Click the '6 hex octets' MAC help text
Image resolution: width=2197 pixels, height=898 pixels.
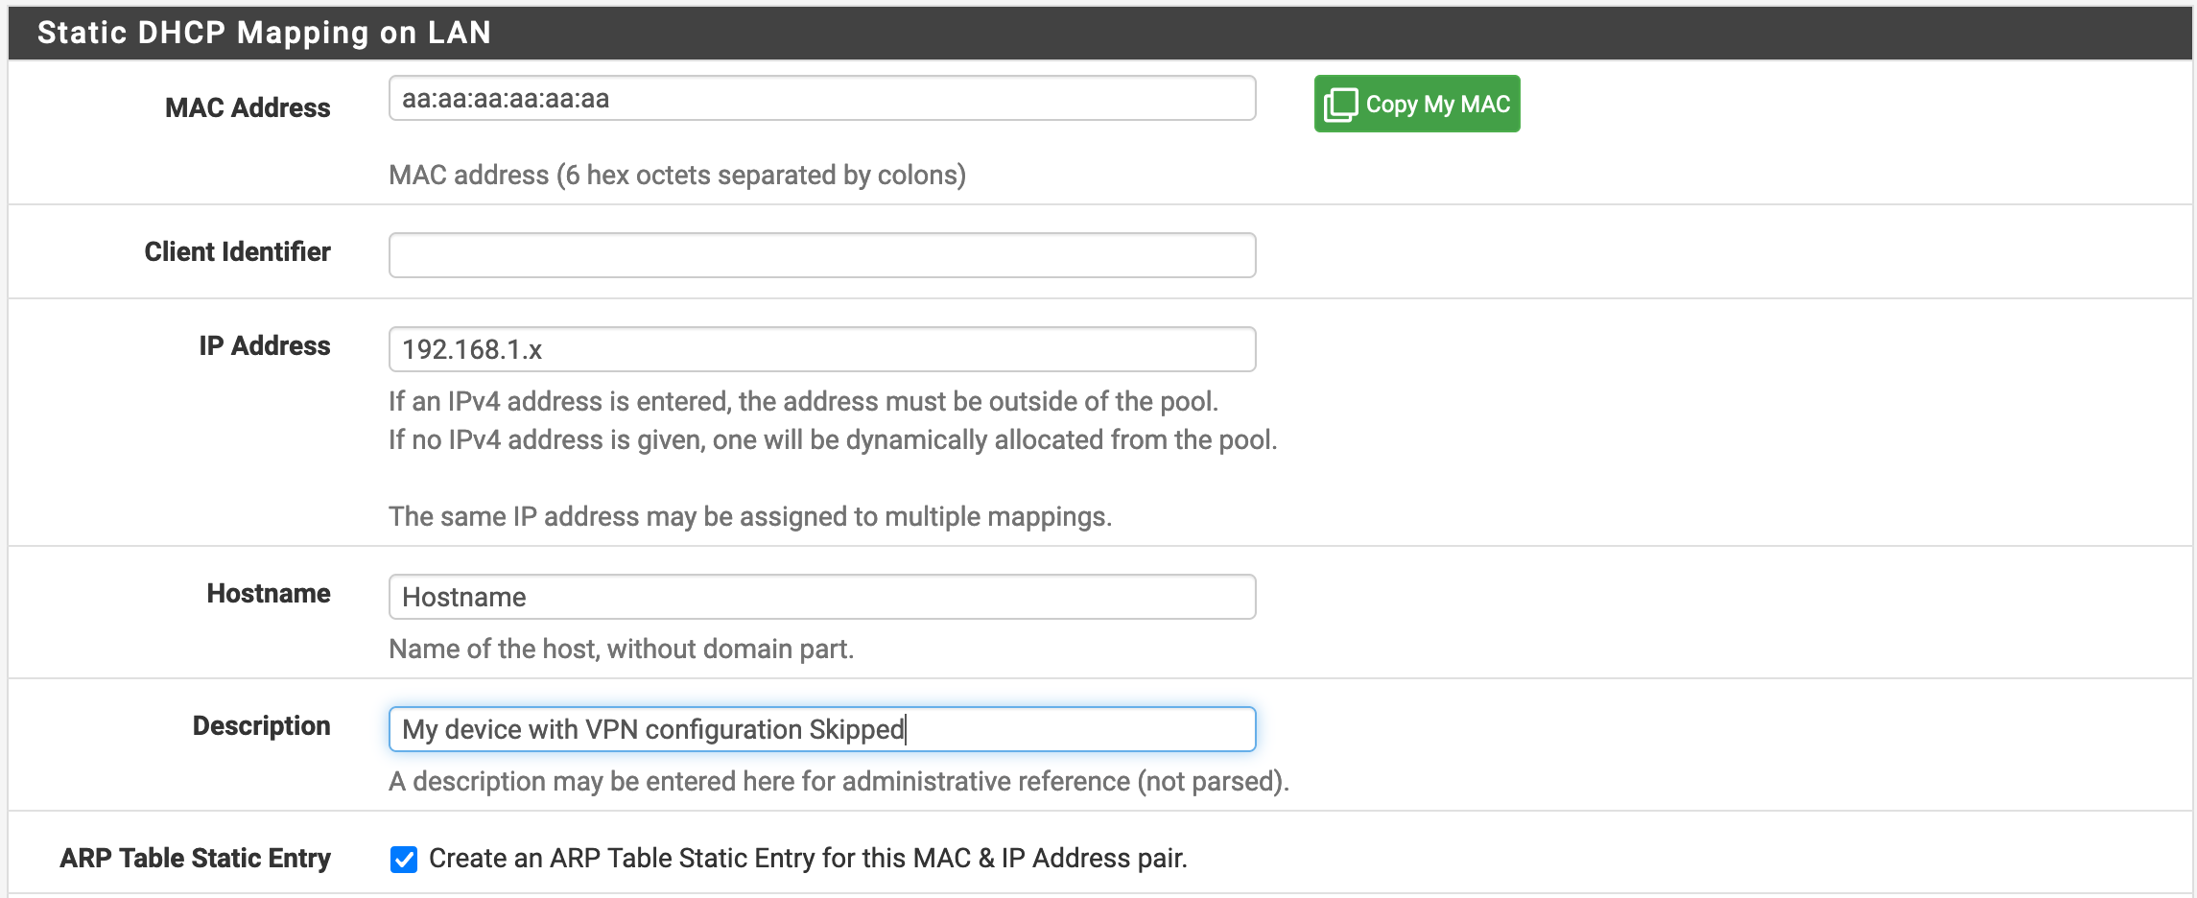pos(676,175)
